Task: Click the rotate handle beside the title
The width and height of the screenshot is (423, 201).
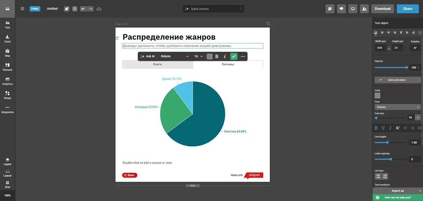Action: (x=117, y=38)
